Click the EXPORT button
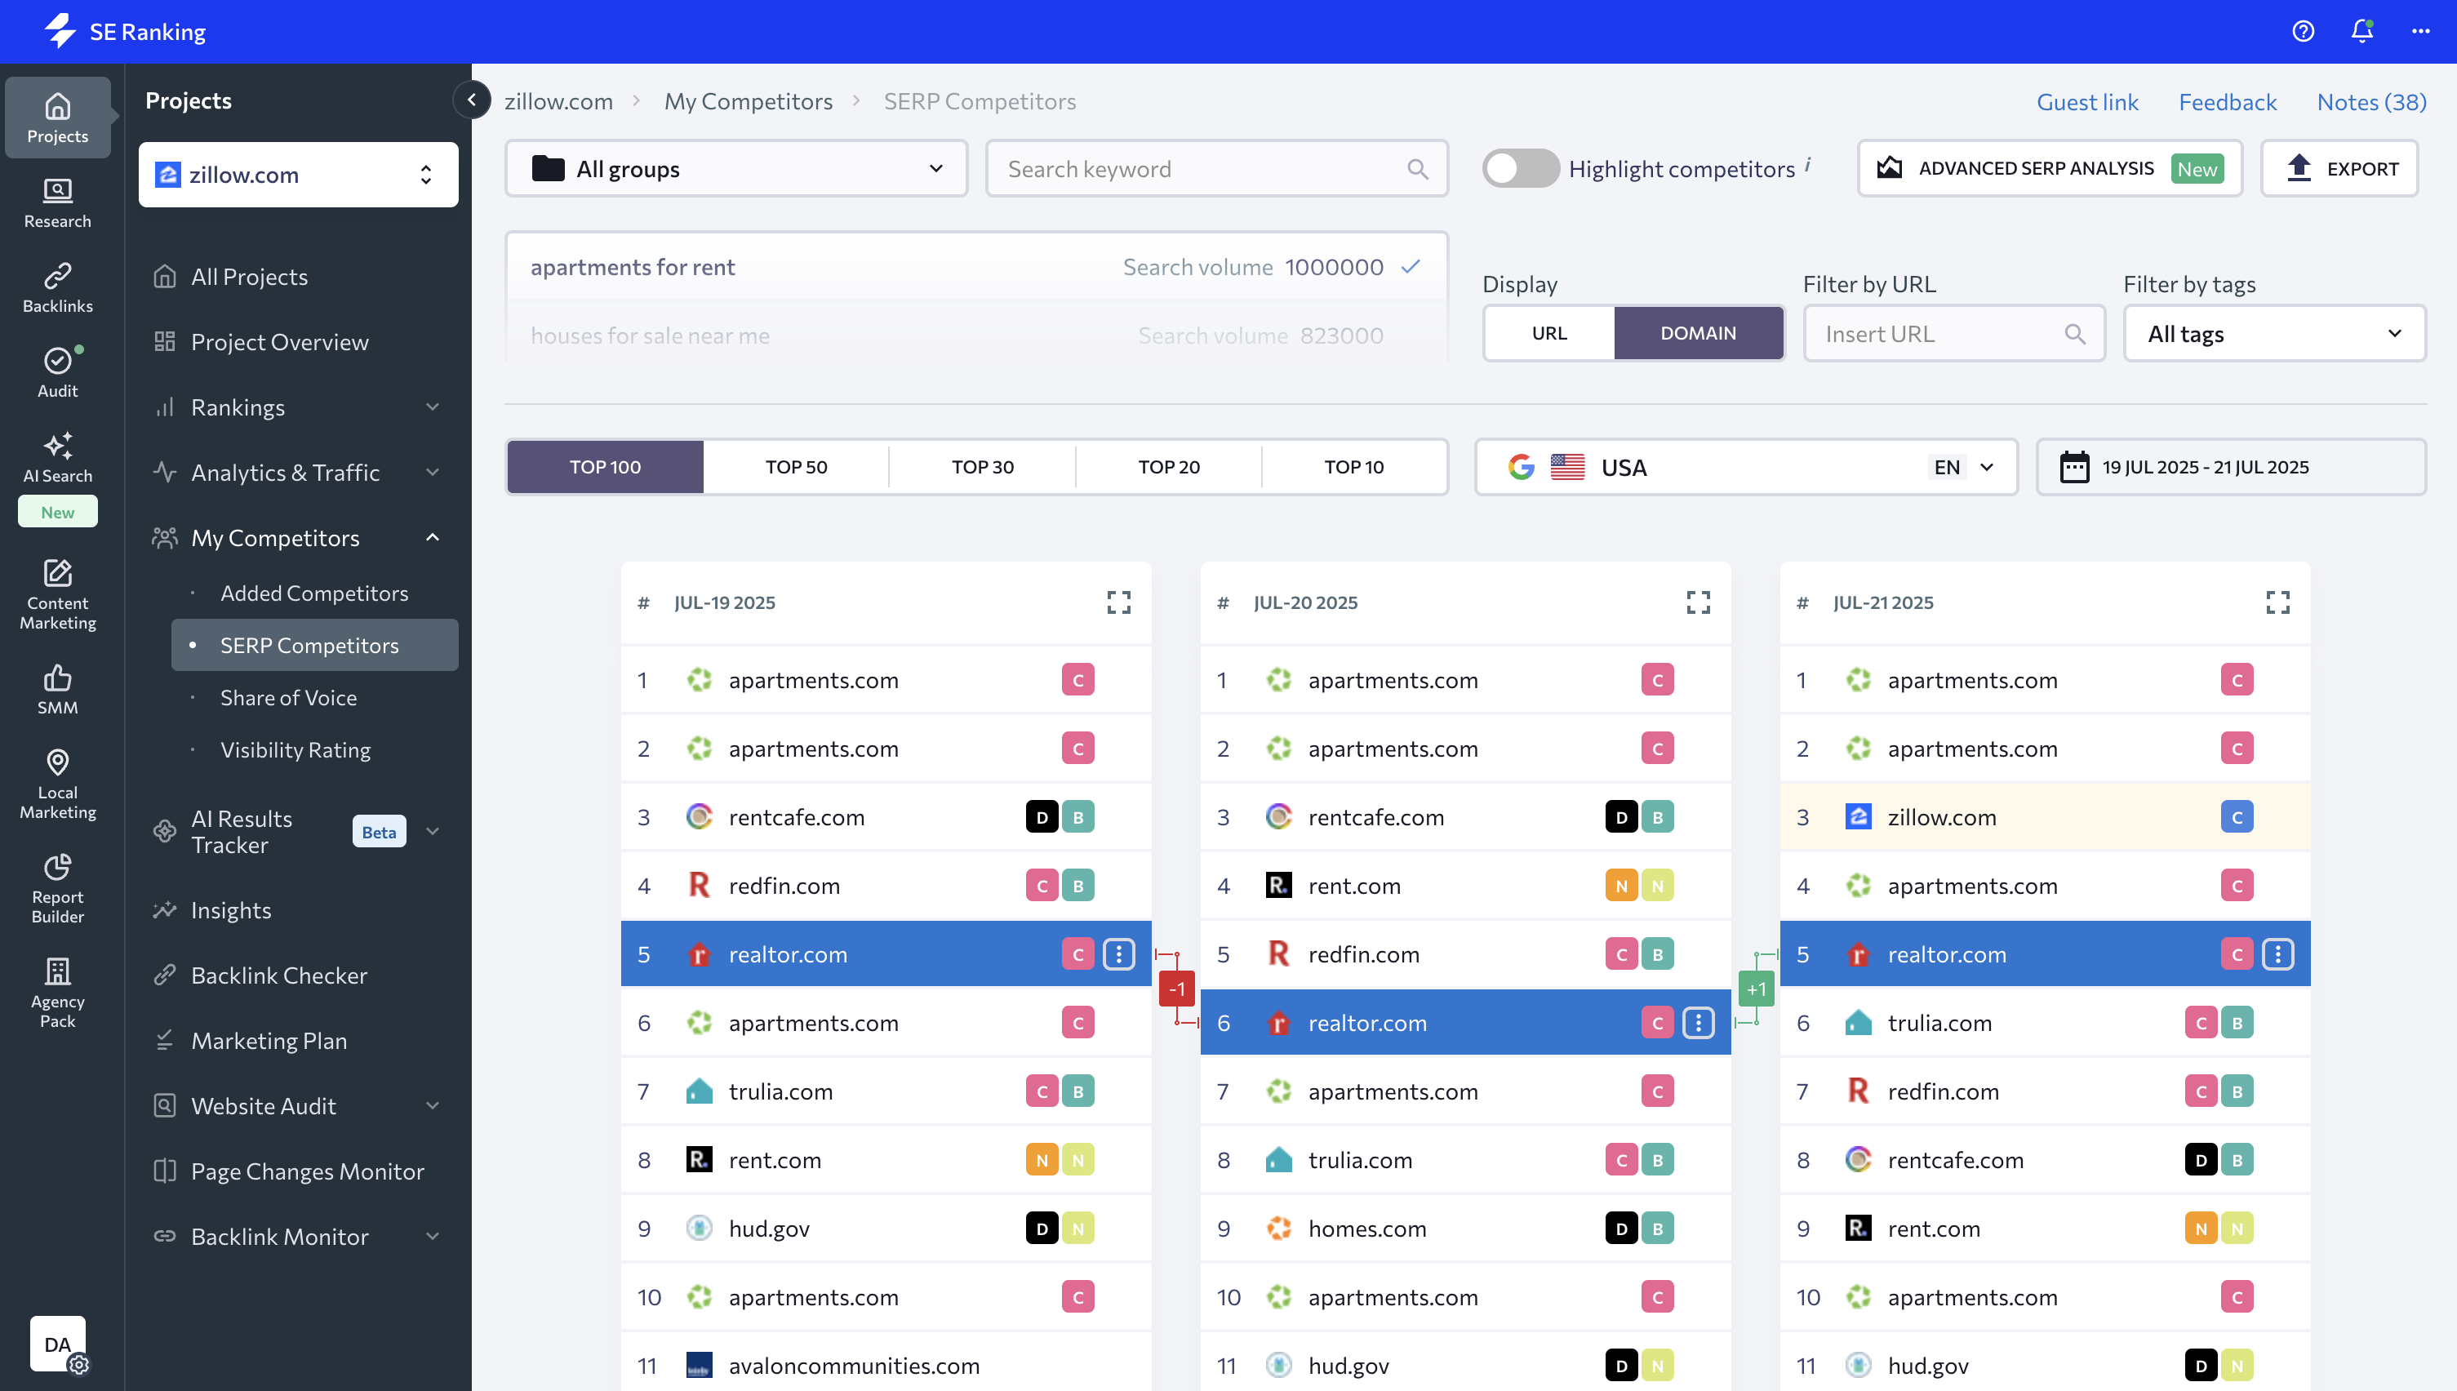The height and width of the screenshot is (1391, 2457). coord(2339,169)
